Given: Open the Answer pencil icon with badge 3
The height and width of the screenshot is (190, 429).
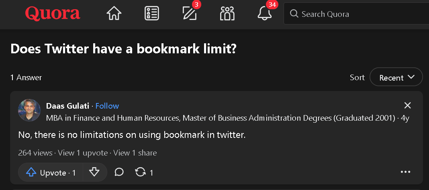Looking at the screenshot, I should click(x=190, y=13).
